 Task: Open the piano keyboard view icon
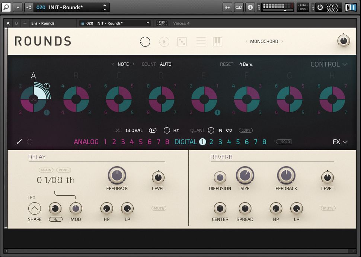218,41
